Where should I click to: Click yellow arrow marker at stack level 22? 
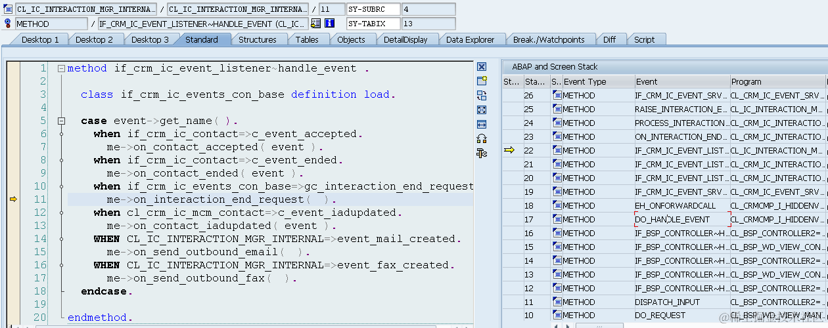coord(509,151)
